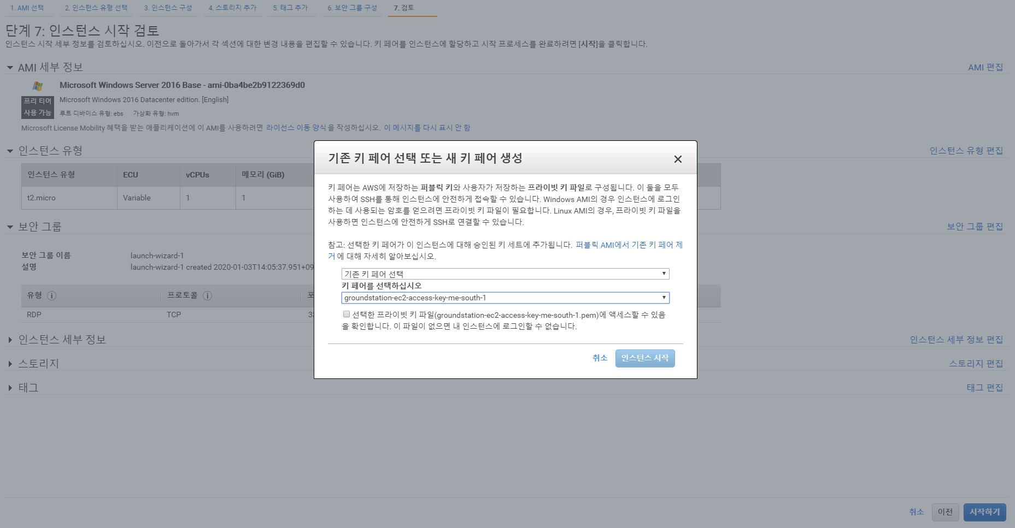This screenshot has width=1015, height=528.
Task: Expand the 인스턴스 세부 정보 section
Action: tap(10, 340)
